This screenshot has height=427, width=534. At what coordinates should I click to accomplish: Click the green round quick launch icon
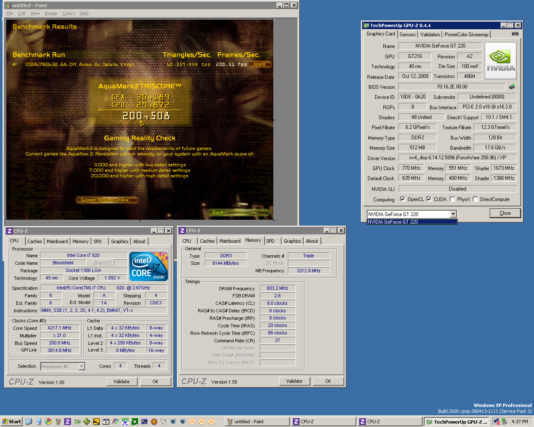click(87, 422)
